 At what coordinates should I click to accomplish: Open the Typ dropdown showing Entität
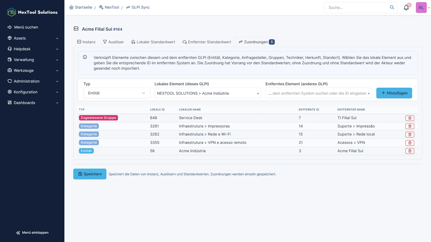(x=117, y=93)
